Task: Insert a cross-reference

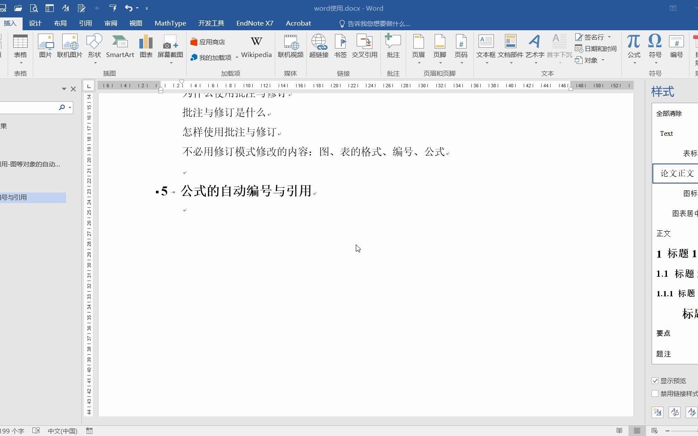Action: [364, 47]
